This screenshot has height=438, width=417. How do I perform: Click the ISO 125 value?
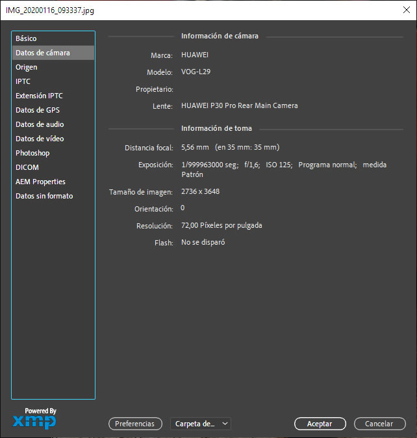(279, 165)
